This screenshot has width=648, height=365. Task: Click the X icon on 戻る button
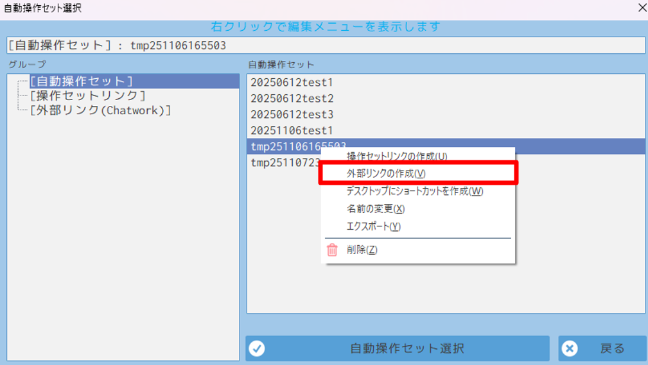569,348
